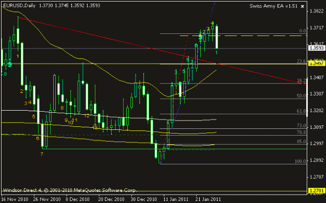This screenshot has width=326, height=203.
Task: Select the yellow price tag 1.3497
Action: click(x=317, y=64)
